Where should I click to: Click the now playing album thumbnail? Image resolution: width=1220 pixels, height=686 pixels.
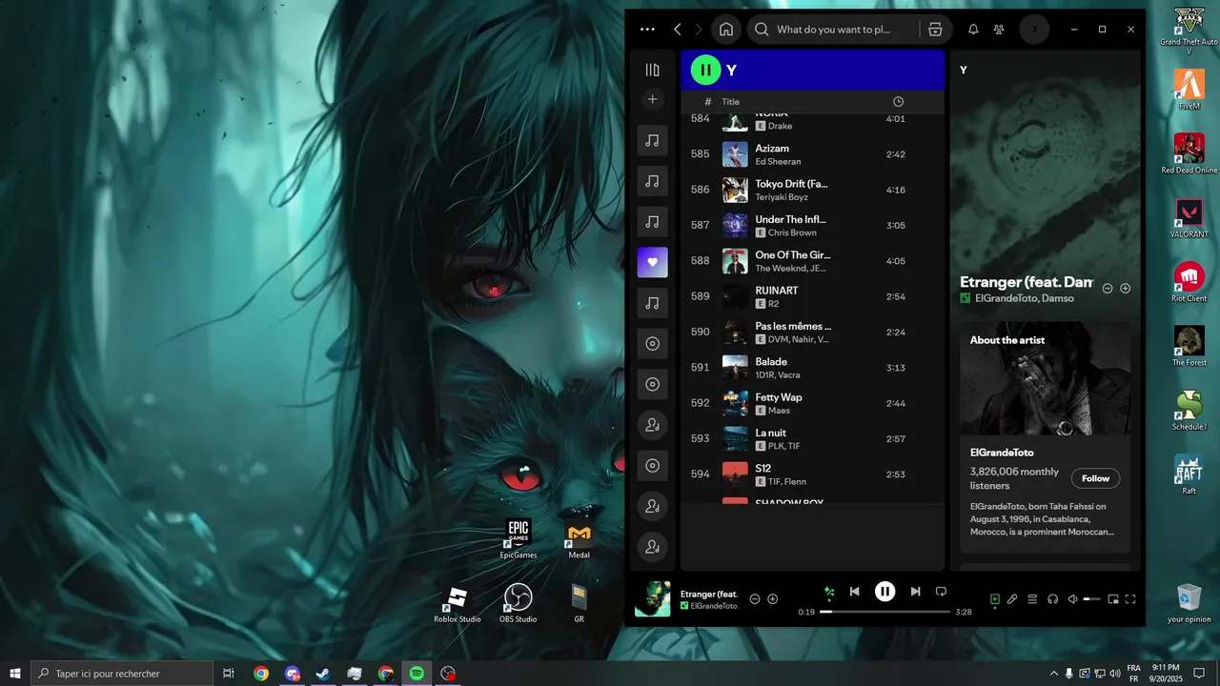click(653, 599)
